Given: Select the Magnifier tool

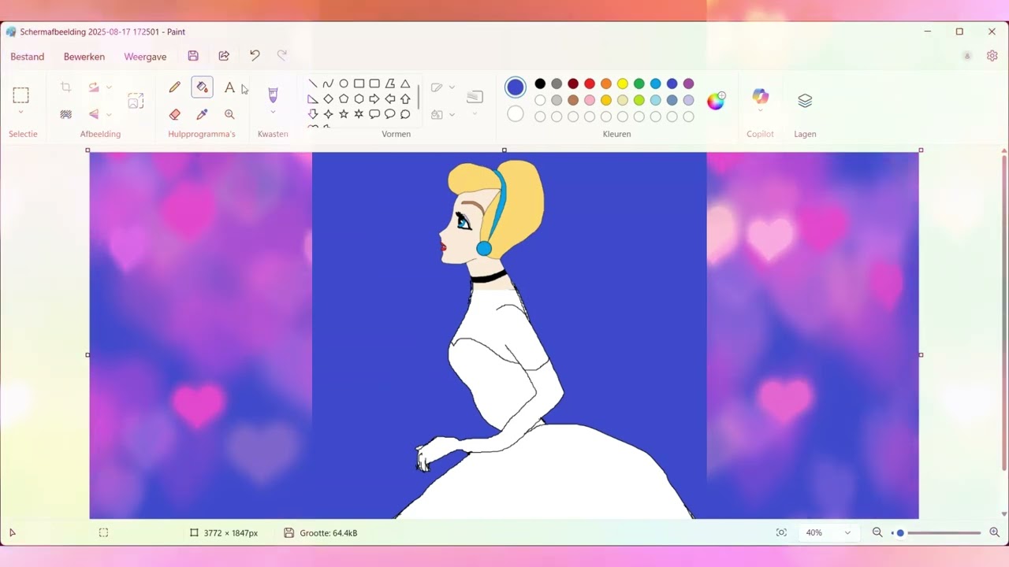Looking at the screenshot, I should 229,114.
